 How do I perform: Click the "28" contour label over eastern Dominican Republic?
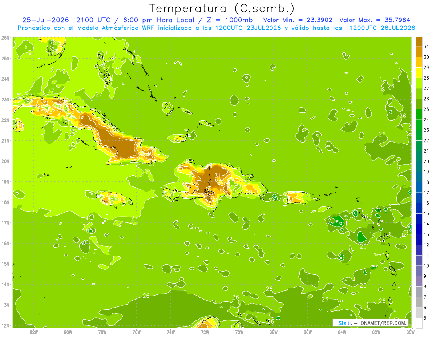(x=249, y=193)
